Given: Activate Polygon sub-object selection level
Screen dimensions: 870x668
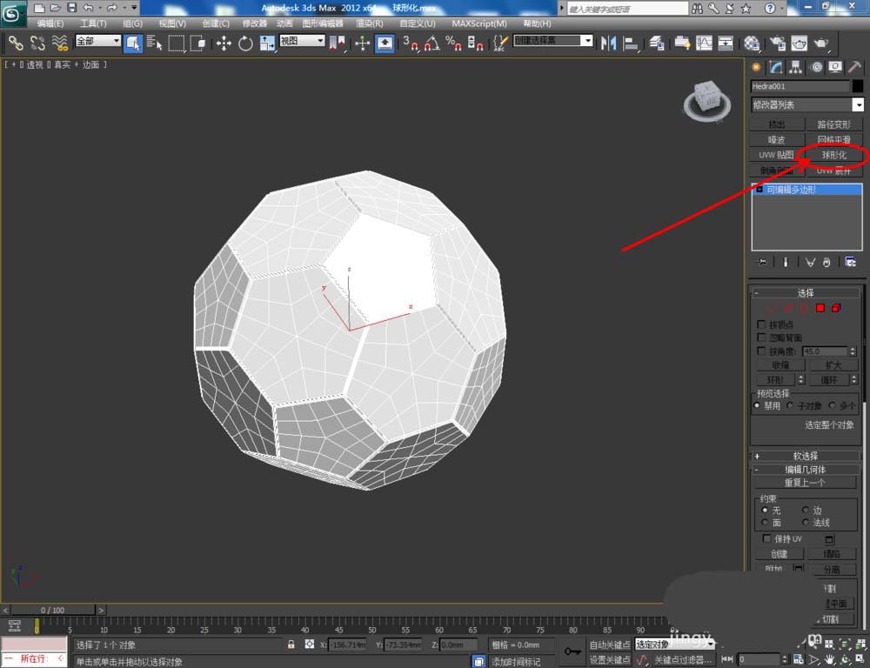Looking at the screenshot, I should click(820, 308).
